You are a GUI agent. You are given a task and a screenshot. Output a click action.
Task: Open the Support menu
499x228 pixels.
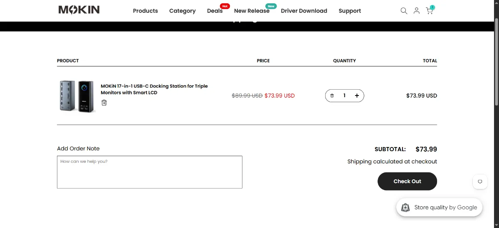pos(350,11)
